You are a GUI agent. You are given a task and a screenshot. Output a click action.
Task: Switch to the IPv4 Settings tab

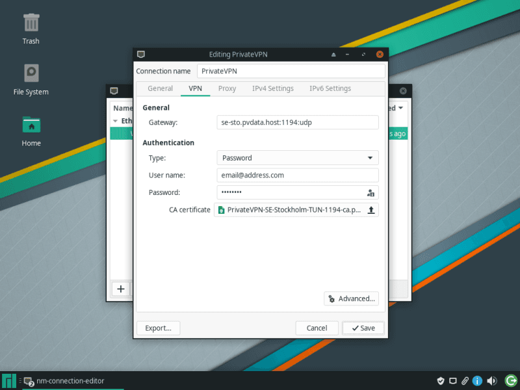pos(272,88)
